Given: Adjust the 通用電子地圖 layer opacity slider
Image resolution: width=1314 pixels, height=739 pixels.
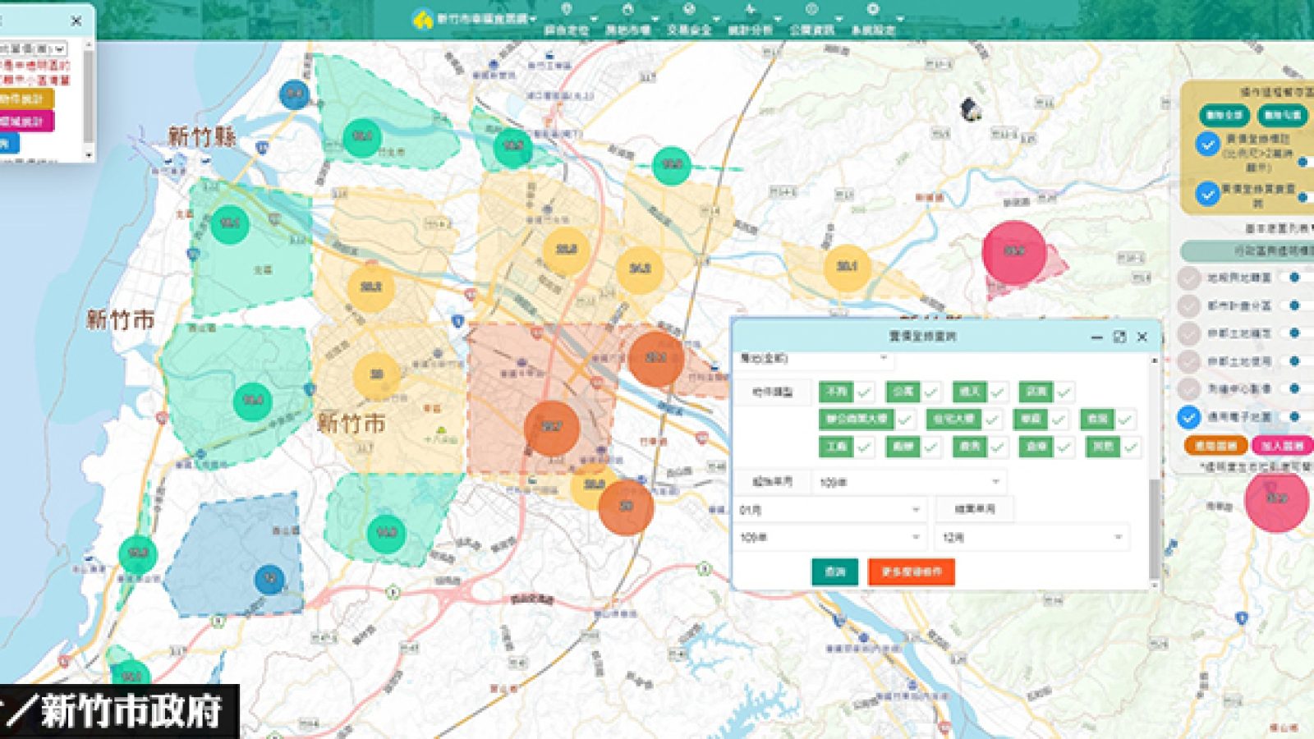Looking at the screenshot, I should coord(1295,417).
